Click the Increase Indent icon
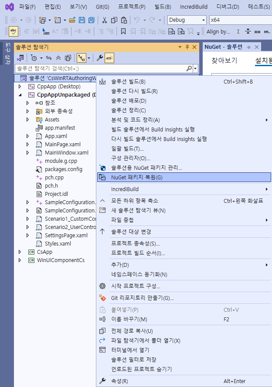 pos(88,31)
